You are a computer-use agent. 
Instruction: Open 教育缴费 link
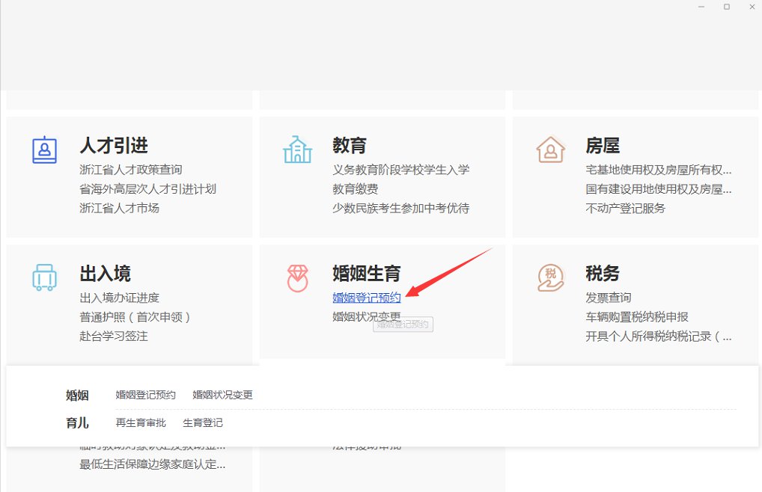356,189
